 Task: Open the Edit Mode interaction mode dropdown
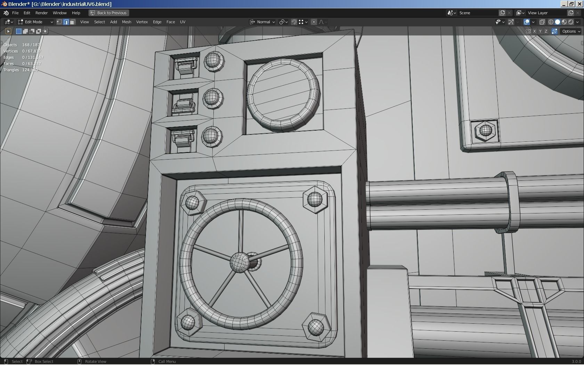(35, 22)
